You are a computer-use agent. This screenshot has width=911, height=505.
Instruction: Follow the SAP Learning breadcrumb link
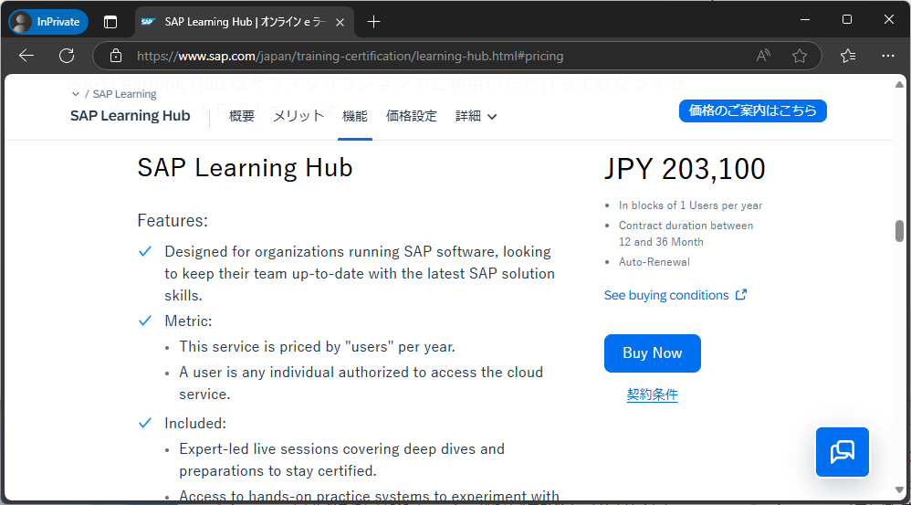pyautogui.click(x=124, y=94)
